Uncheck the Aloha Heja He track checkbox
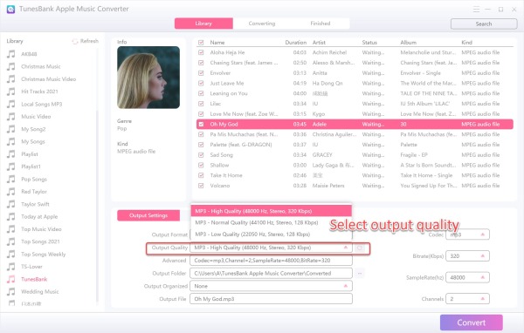 click(201, 52)
